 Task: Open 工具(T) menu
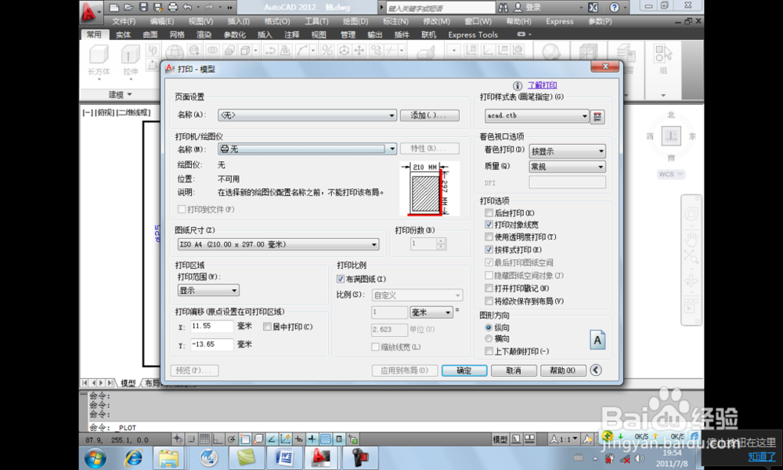point(316,21)
